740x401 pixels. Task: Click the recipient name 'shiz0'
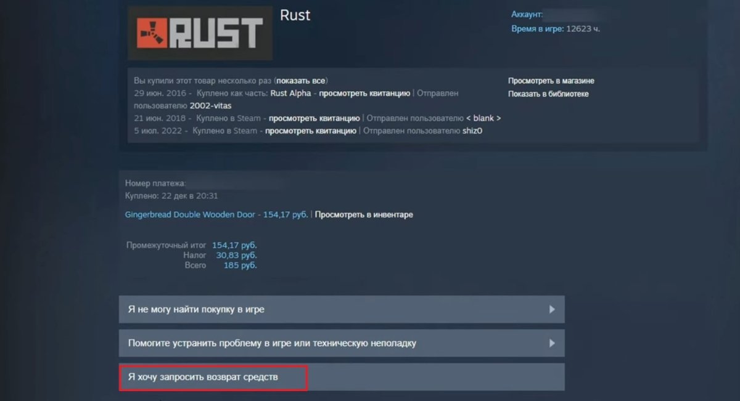click(472, 131)
